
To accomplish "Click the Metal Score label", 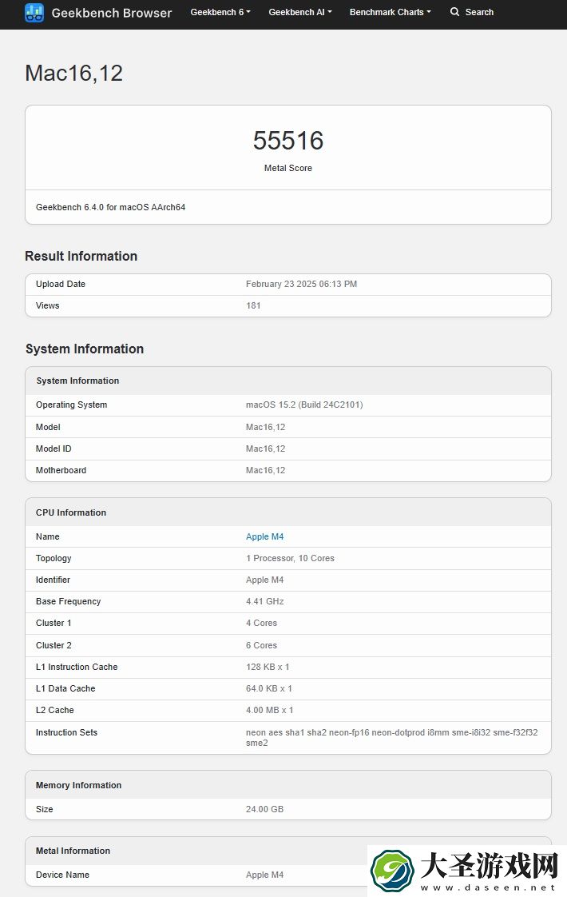I will [288, 168].
